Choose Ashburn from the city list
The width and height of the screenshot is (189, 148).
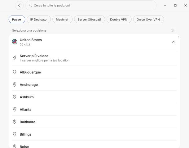[27, 97]
